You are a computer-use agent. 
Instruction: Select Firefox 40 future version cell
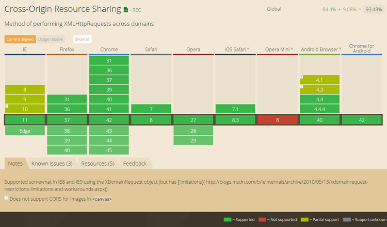pos(67,150)
